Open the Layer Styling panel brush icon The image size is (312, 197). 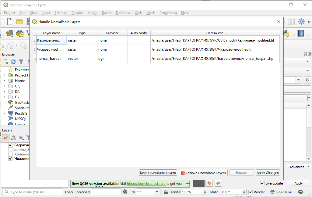tap(5, 138)
